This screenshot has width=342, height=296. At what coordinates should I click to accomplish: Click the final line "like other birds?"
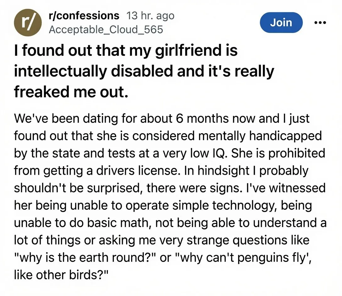(61, 275)
